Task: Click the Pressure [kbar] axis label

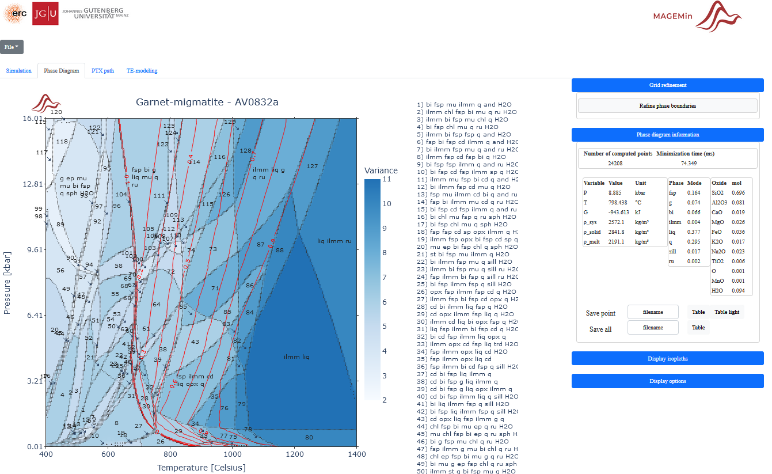Action: pos(8,282)
